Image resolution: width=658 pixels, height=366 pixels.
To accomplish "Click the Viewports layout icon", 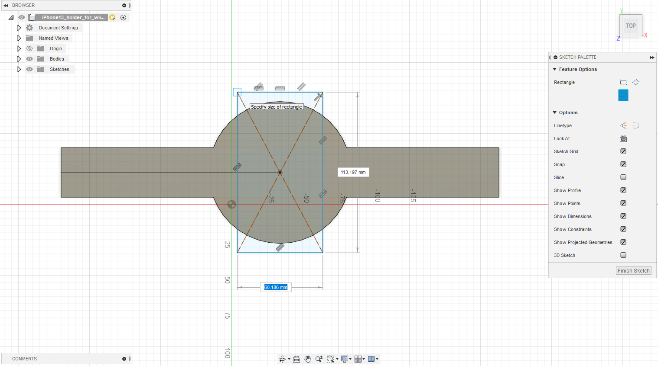I will pyautogui.click(x=371, y=359).
